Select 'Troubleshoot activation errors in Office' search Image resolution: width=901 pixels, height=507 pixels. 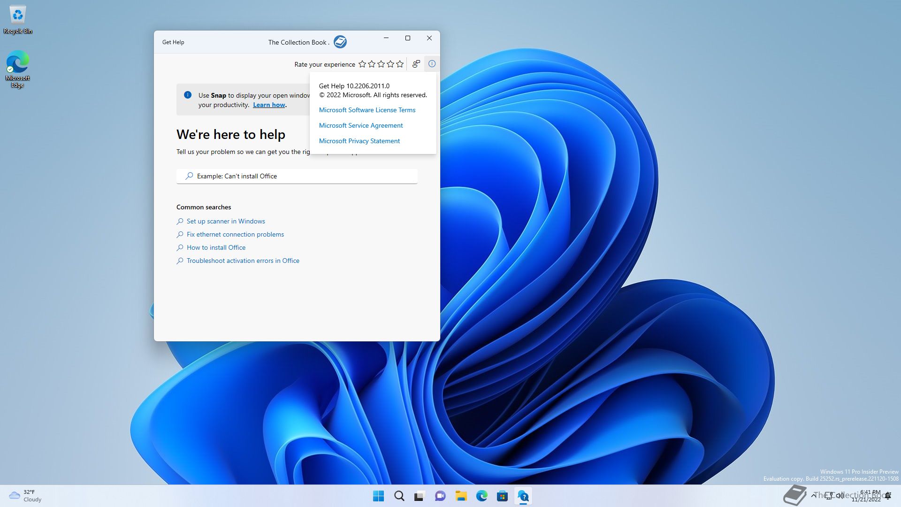243,261
